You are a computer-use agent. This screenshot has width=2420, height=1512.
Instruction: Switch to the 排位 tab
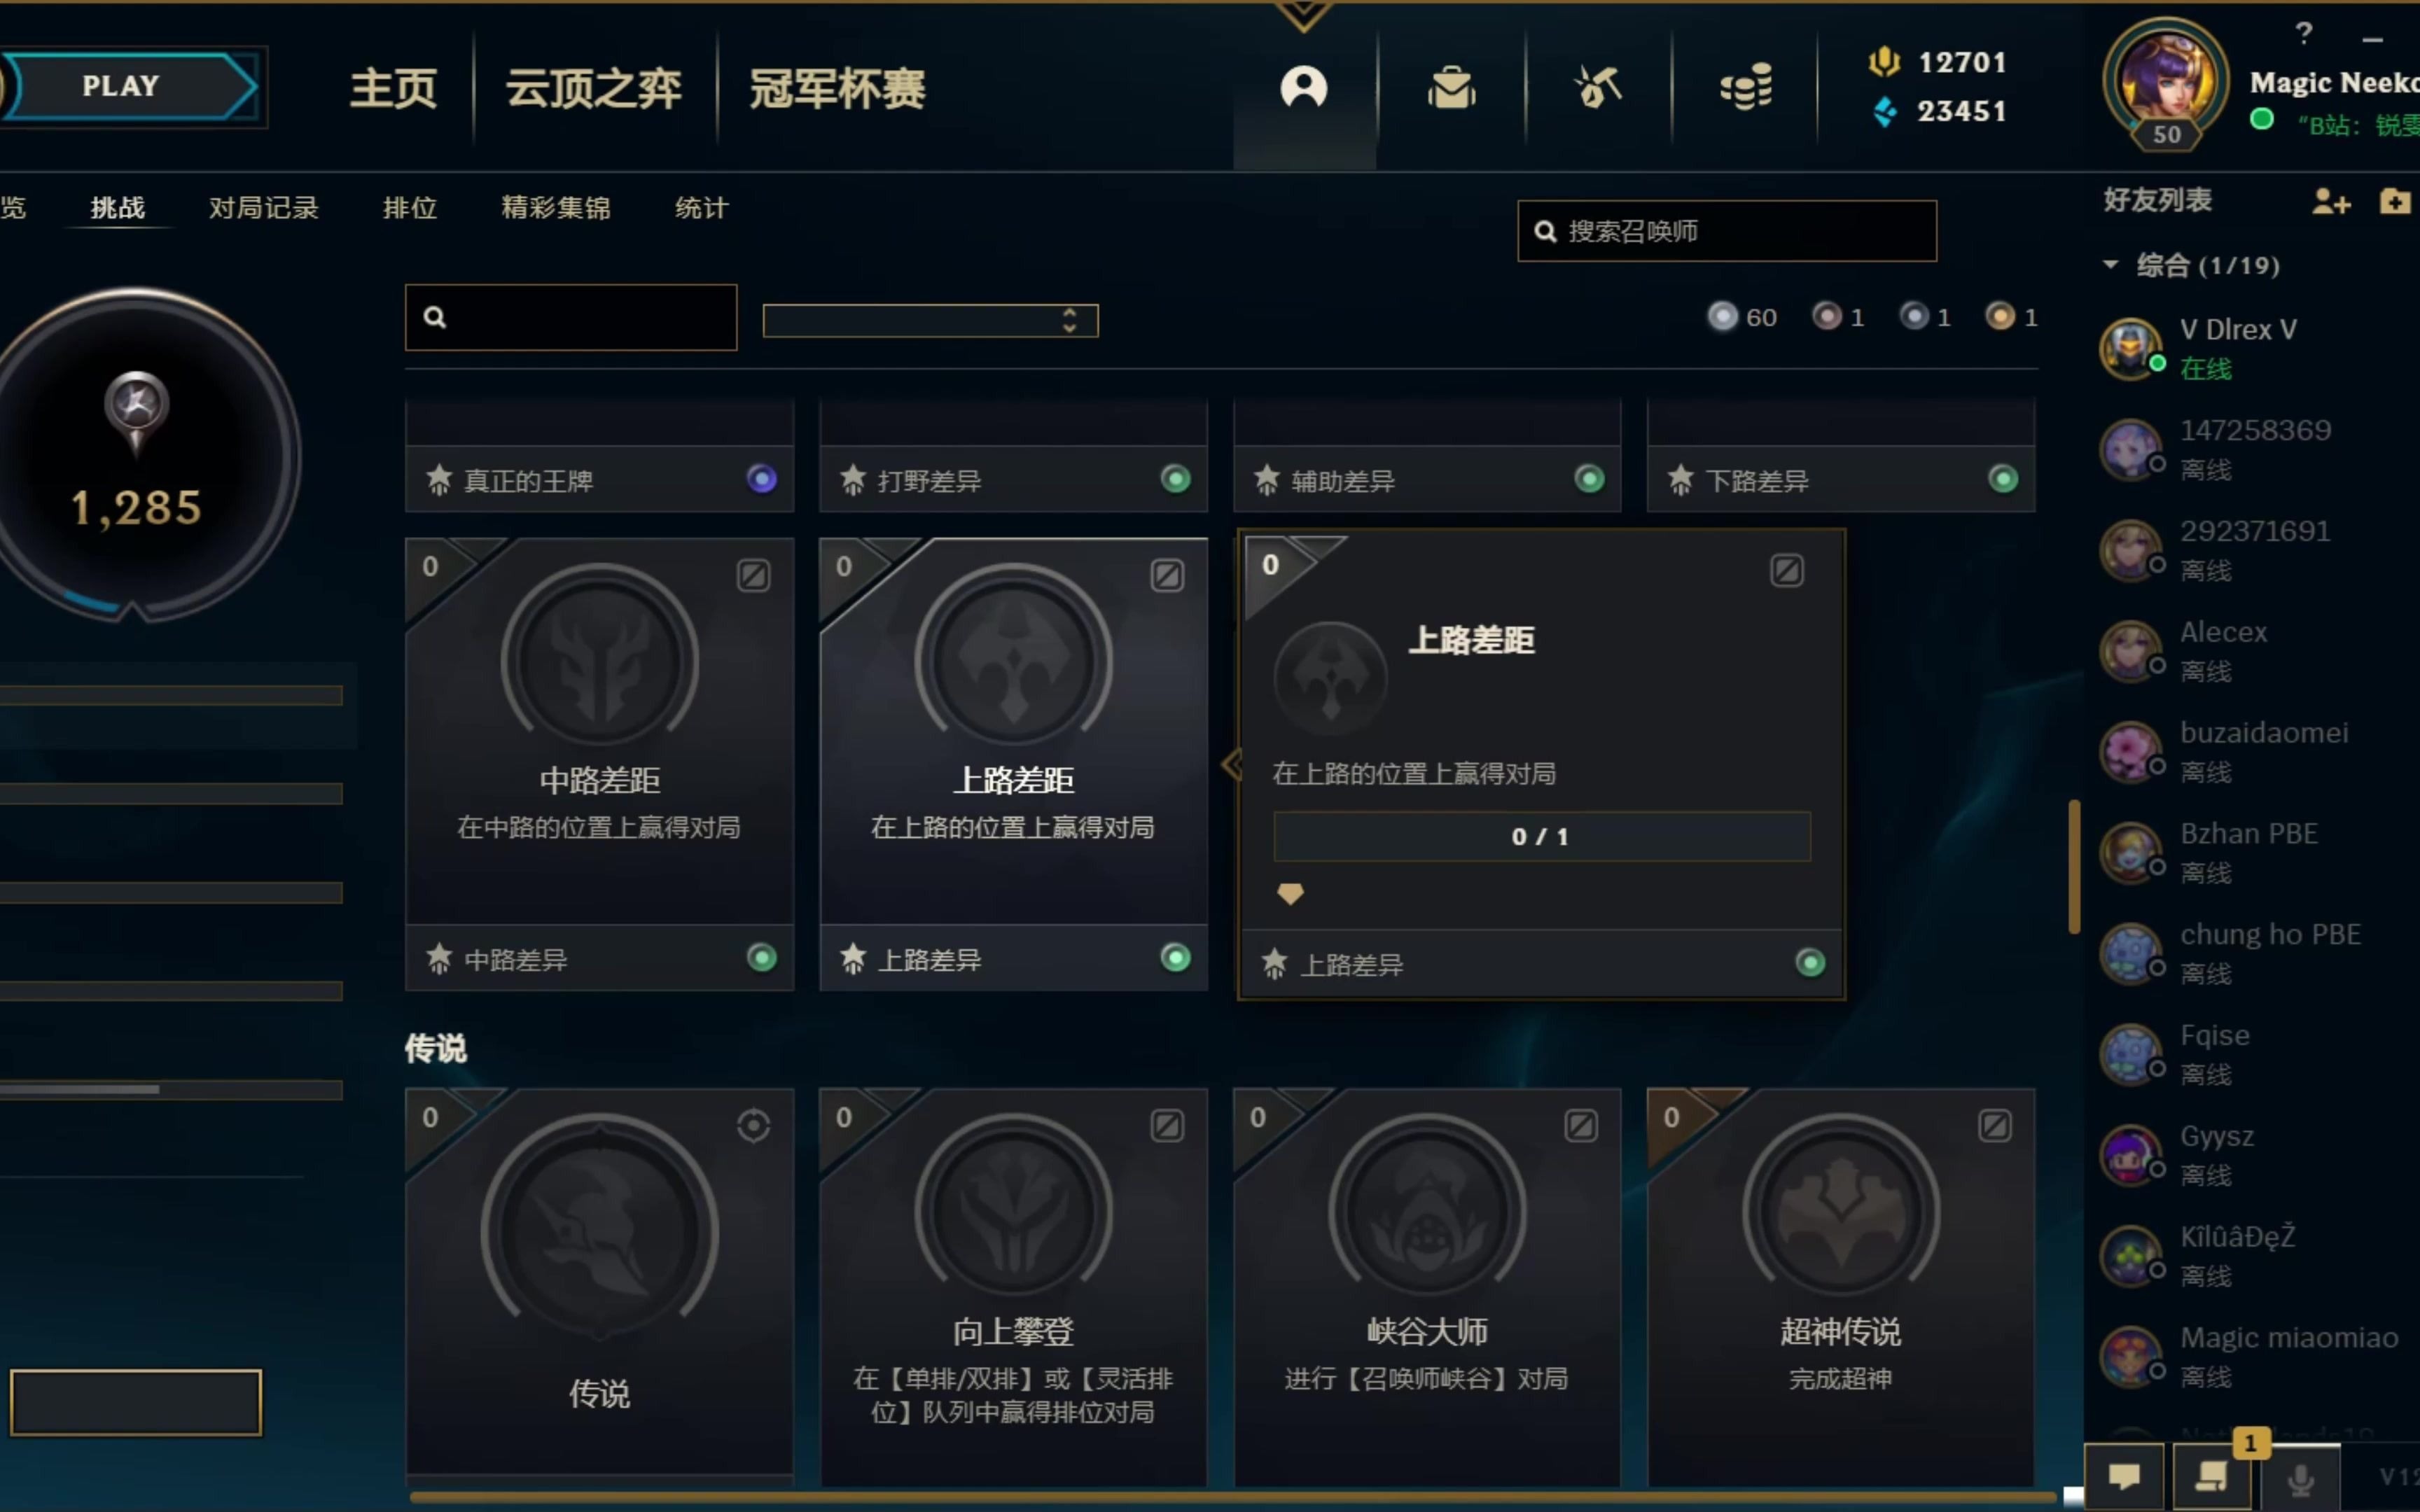click(x=410, y=208)
